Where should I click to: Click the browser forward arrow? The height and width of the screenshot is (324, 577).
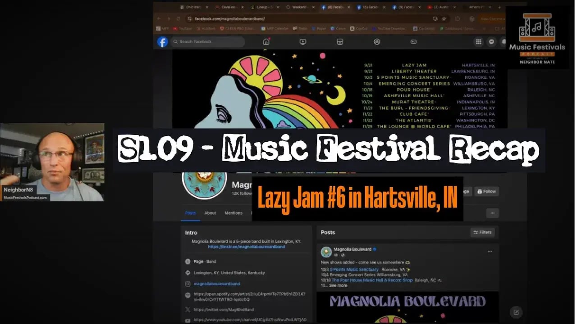[x=169, y=18]
